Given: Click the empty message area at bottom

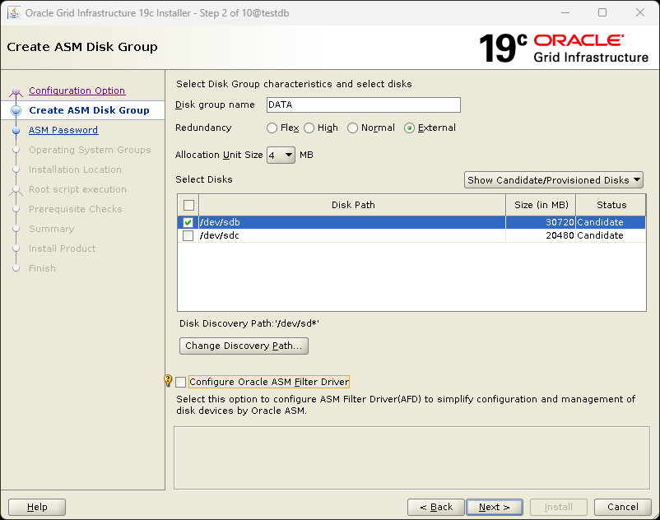Looking at the screenshot, I should point(411,458).
